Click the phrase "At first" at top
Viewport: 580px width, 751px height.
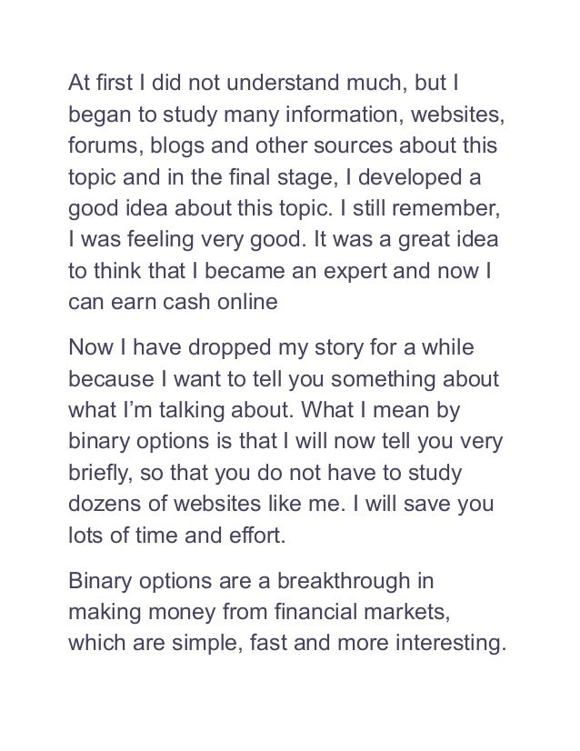point(100,83)
